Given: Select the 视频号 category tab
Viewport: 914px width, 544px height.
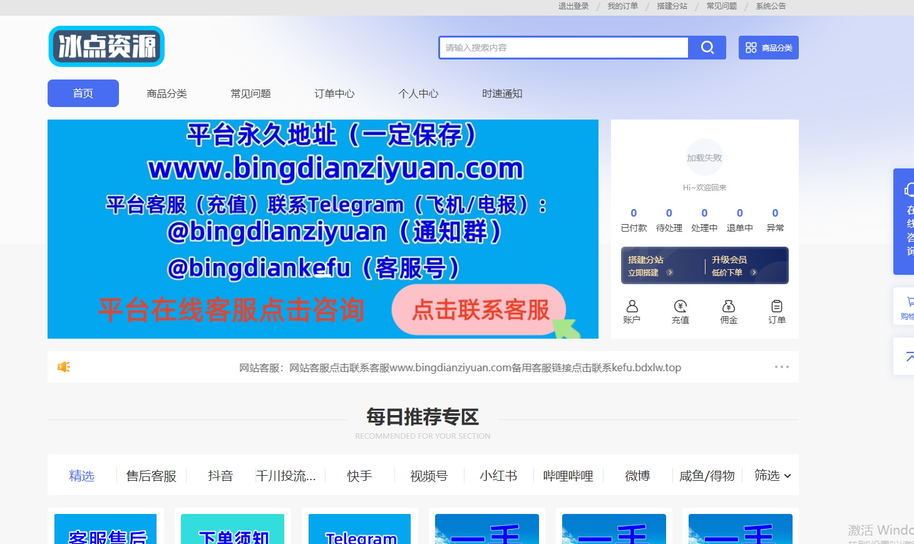Looking at the screenshot, I should 429,476.
